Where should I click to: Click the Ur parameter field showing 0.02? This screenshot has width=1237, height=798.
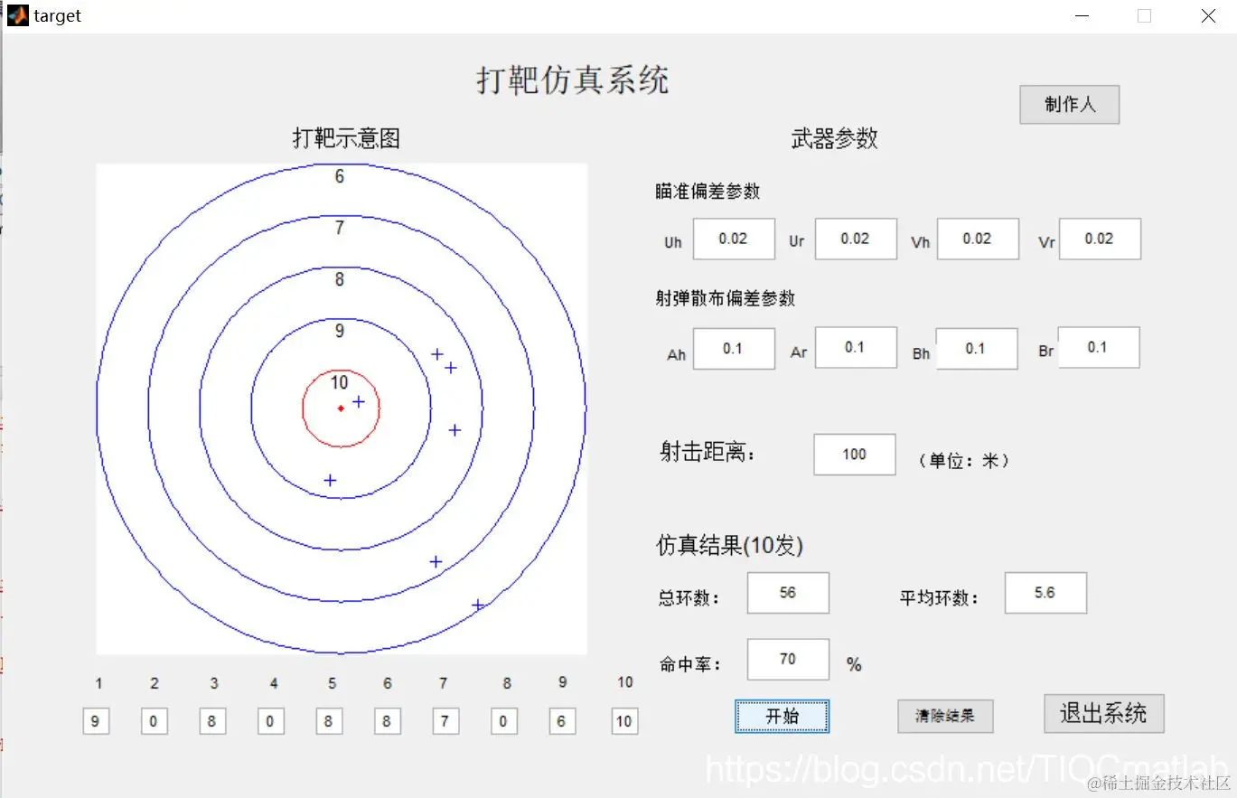click(855, 239)
